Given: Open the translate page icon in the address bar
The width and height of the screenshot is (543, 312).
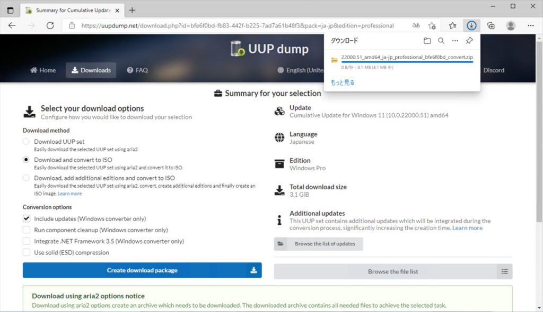Looking at the screenshot, I should (x=416, y=25).
